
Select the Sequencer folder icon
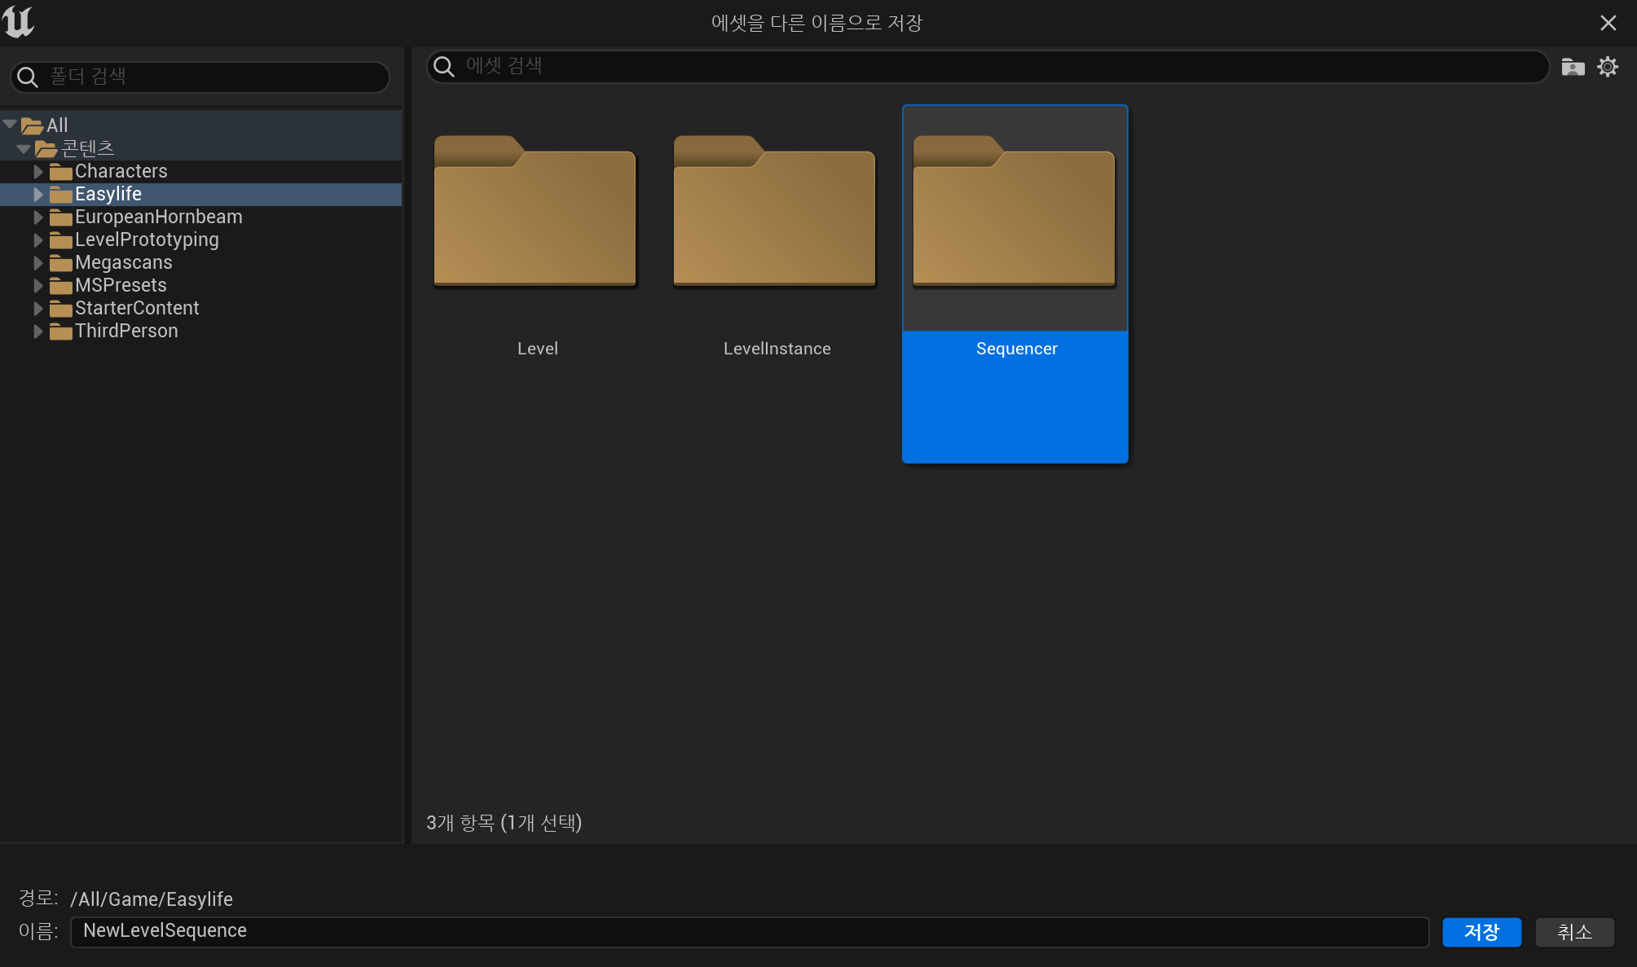click(1014, 211)
